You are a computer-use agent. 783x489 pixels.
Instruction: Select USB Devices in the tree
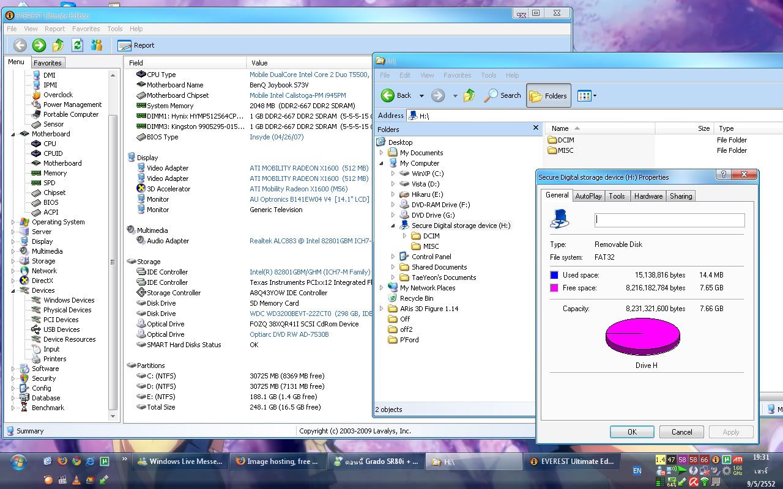point(61,329)
